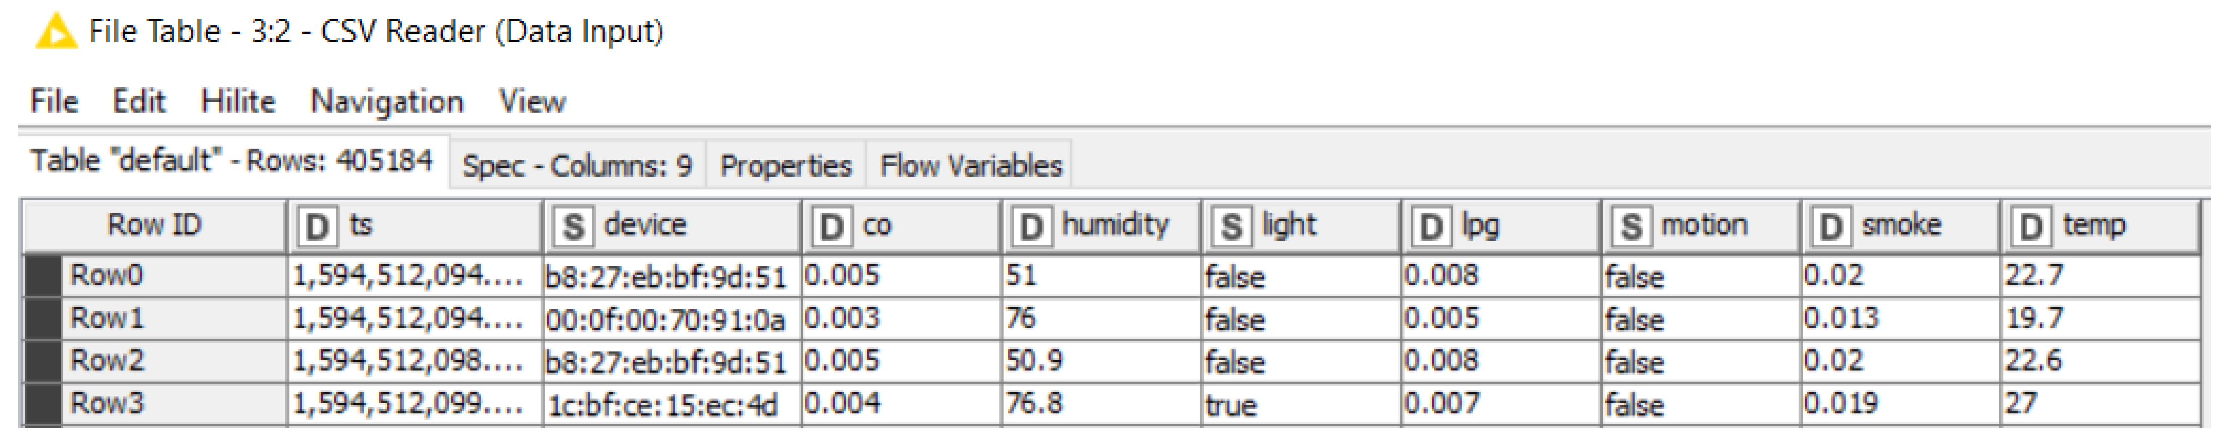The image size is (2228, 448).
Task: Open the Navigation menu
Action: (x=387, y=101)
